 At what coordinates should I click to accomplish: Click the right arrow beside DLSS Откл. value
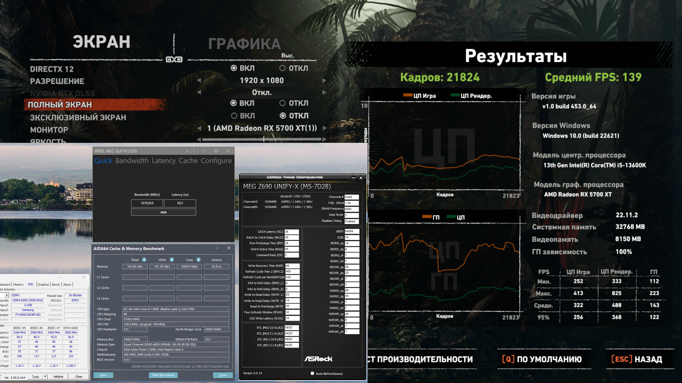click(324, 92)
